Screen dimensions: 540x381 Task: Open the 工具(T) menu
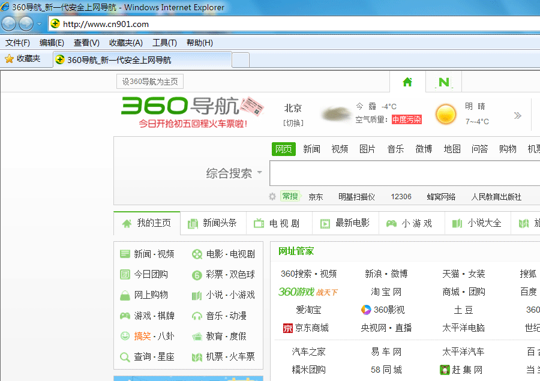coord(164,43)
